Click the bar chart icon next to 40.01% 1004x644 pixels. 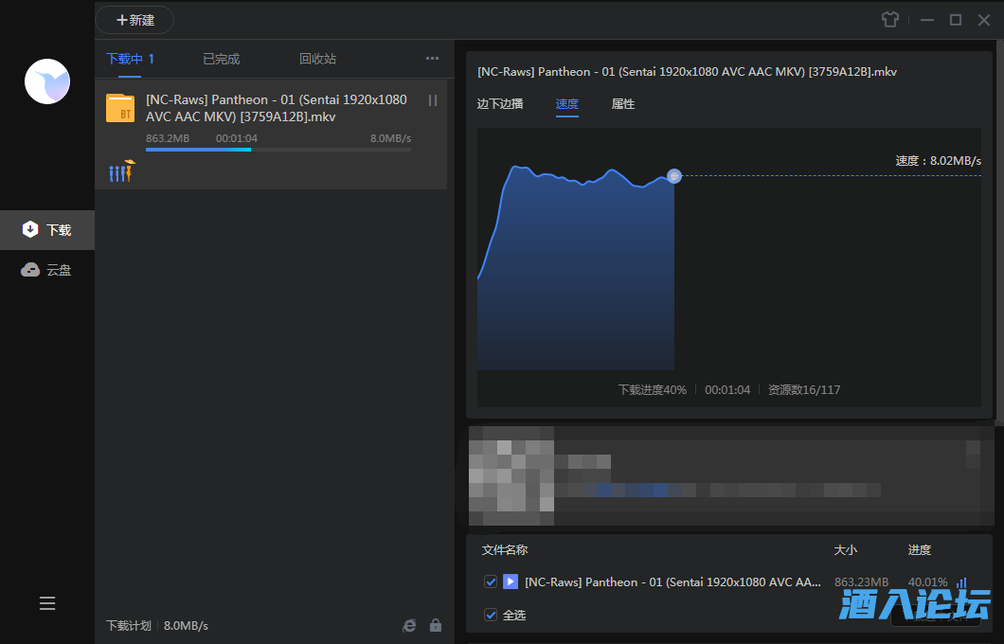tap(961, 582)
